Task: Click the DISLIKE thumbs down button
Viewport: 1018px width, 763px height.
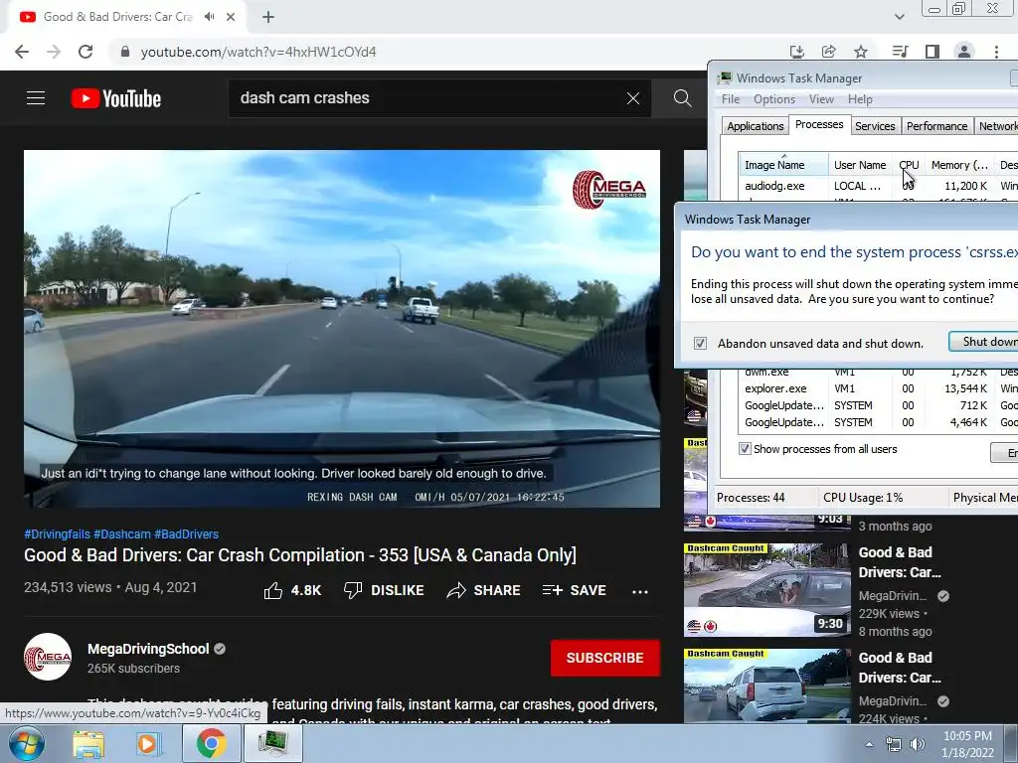Action: [x=384, y=590]
